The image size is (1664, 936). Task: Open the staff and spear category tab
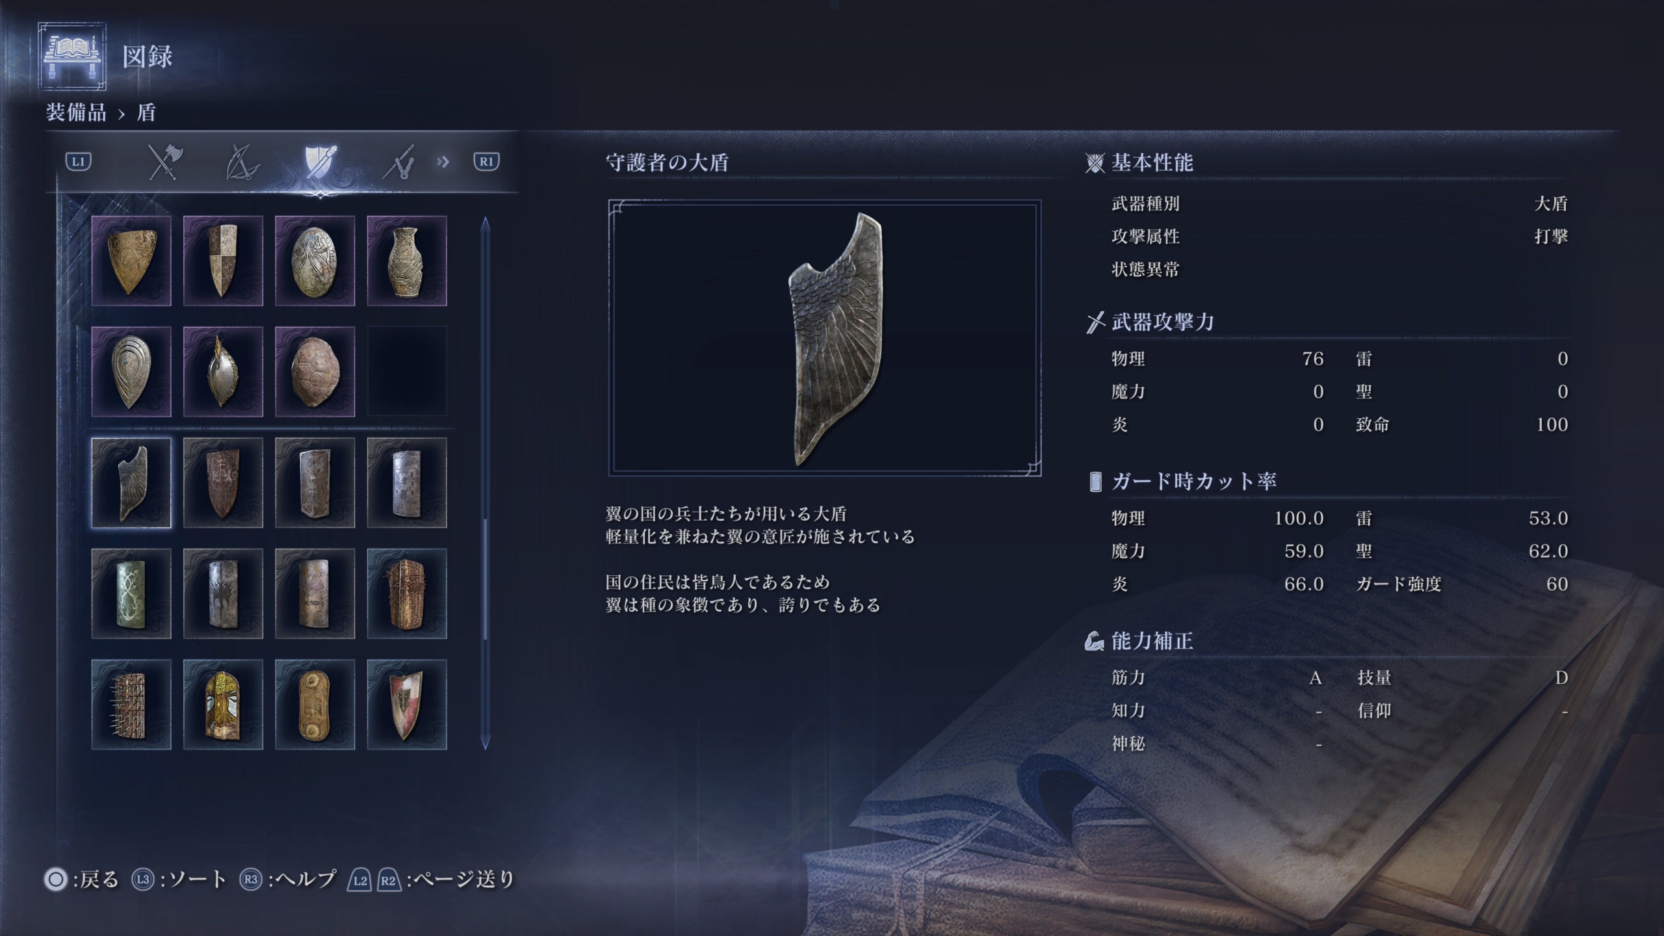coord(398,162)
